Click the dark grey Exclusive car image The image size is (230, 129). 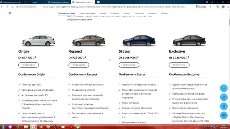click(x=189, y=40)
